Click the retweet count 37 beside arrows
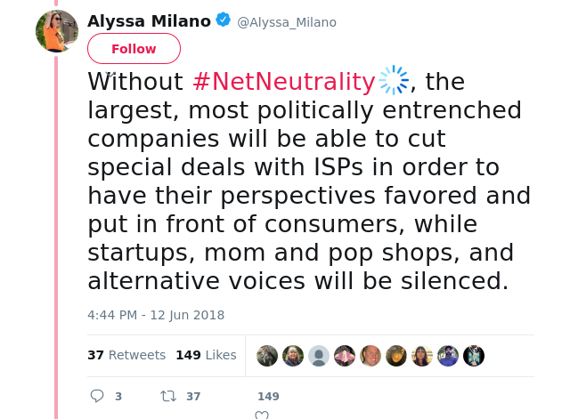Viewport: 570px width, 419px height. pos(193,397)
